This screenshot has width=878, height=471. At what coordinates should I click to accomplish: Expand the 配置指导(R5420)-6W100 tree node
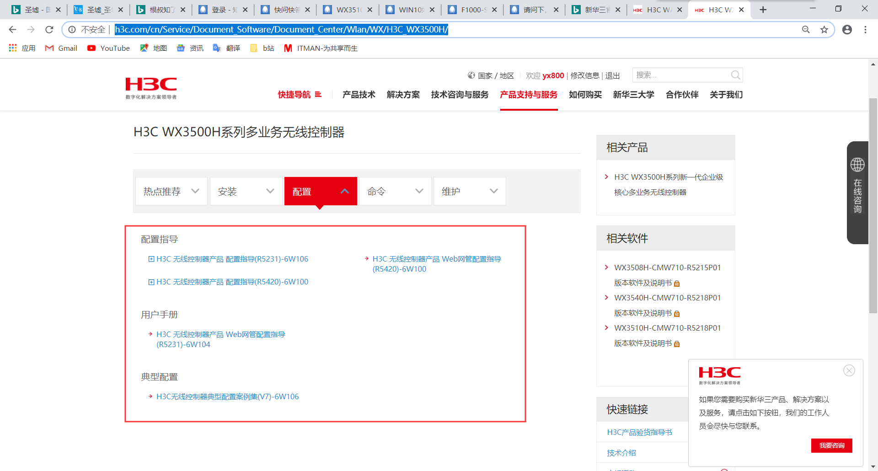tap(151, 282)
